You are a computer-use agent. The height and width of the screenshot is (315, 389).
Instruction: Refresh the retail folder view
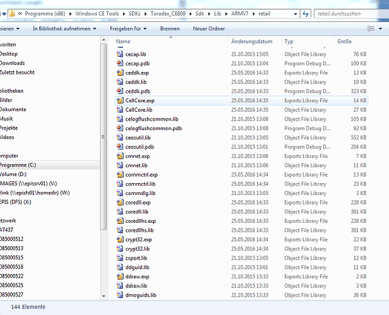(306, 14)
